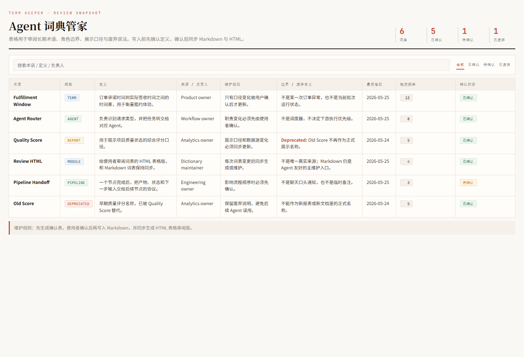Click the 已确认 status of Old Score
This screenshot has width=524, height=357.
[x=468, y=204]
